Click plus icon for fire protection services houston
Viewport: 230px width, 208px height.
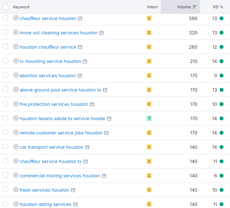pyautogui.click(x=16, y=104)
